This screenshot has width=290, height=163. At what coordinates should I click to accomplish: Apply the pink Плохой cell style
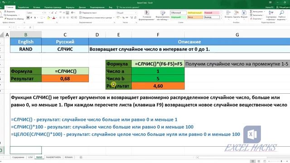coord(212,13)
